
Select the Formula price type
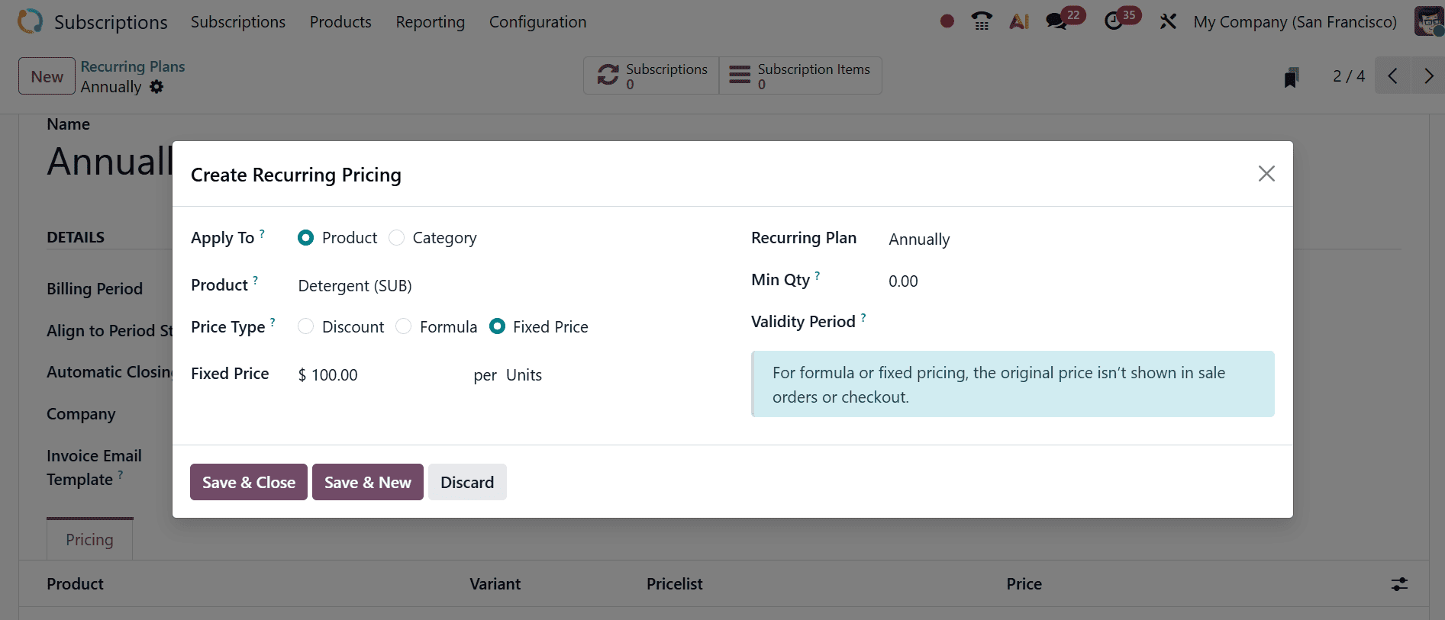pos(404,326)
